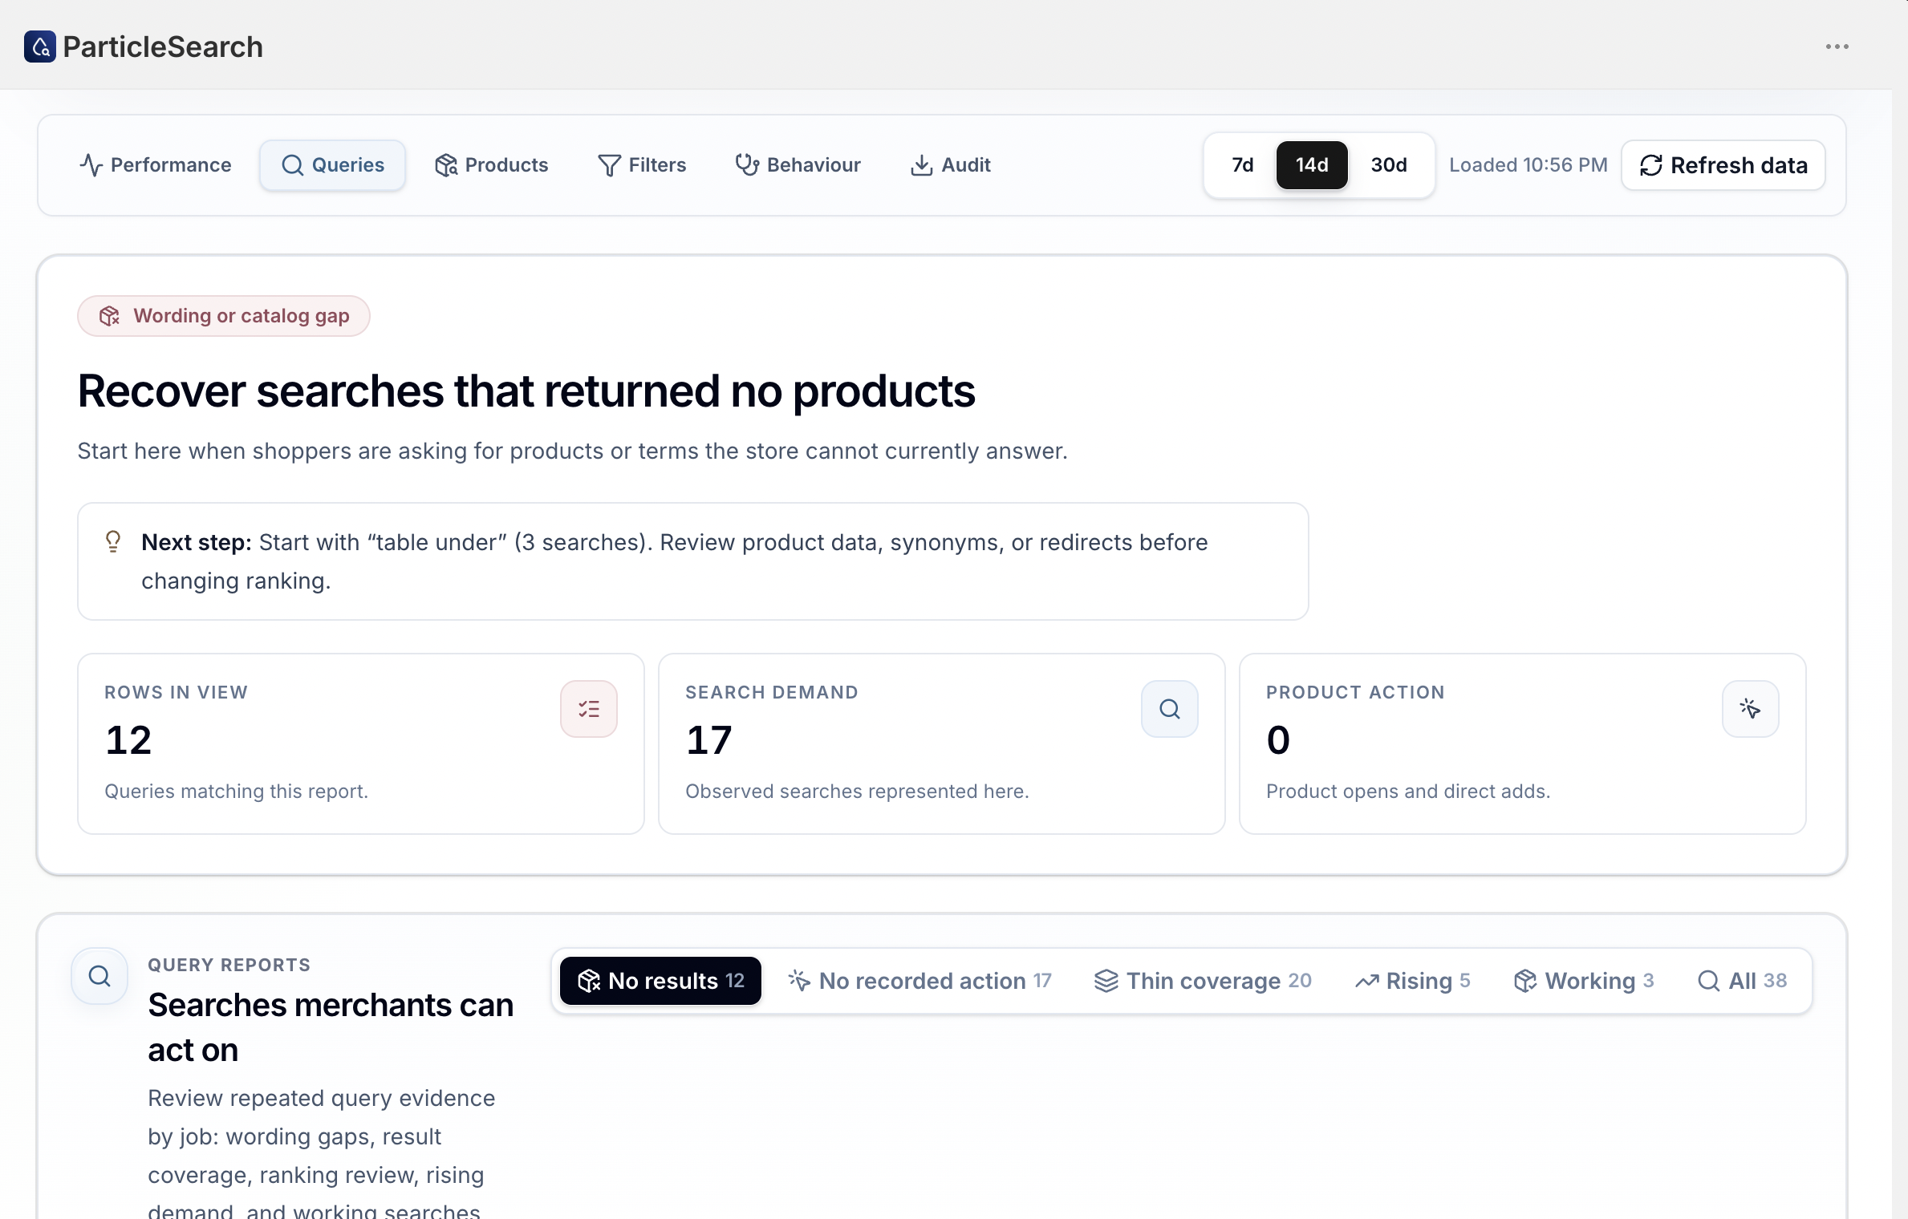
Task: Click the Rows in view value 12
Action: (128, 739)
